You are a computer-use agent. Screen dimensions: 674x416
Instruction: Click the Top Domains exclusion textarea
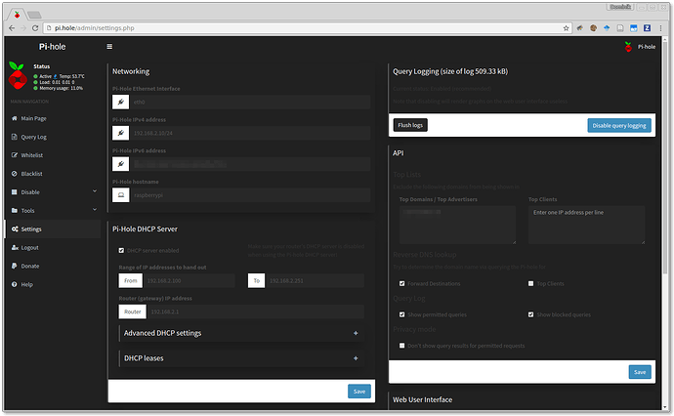(457, 225)
